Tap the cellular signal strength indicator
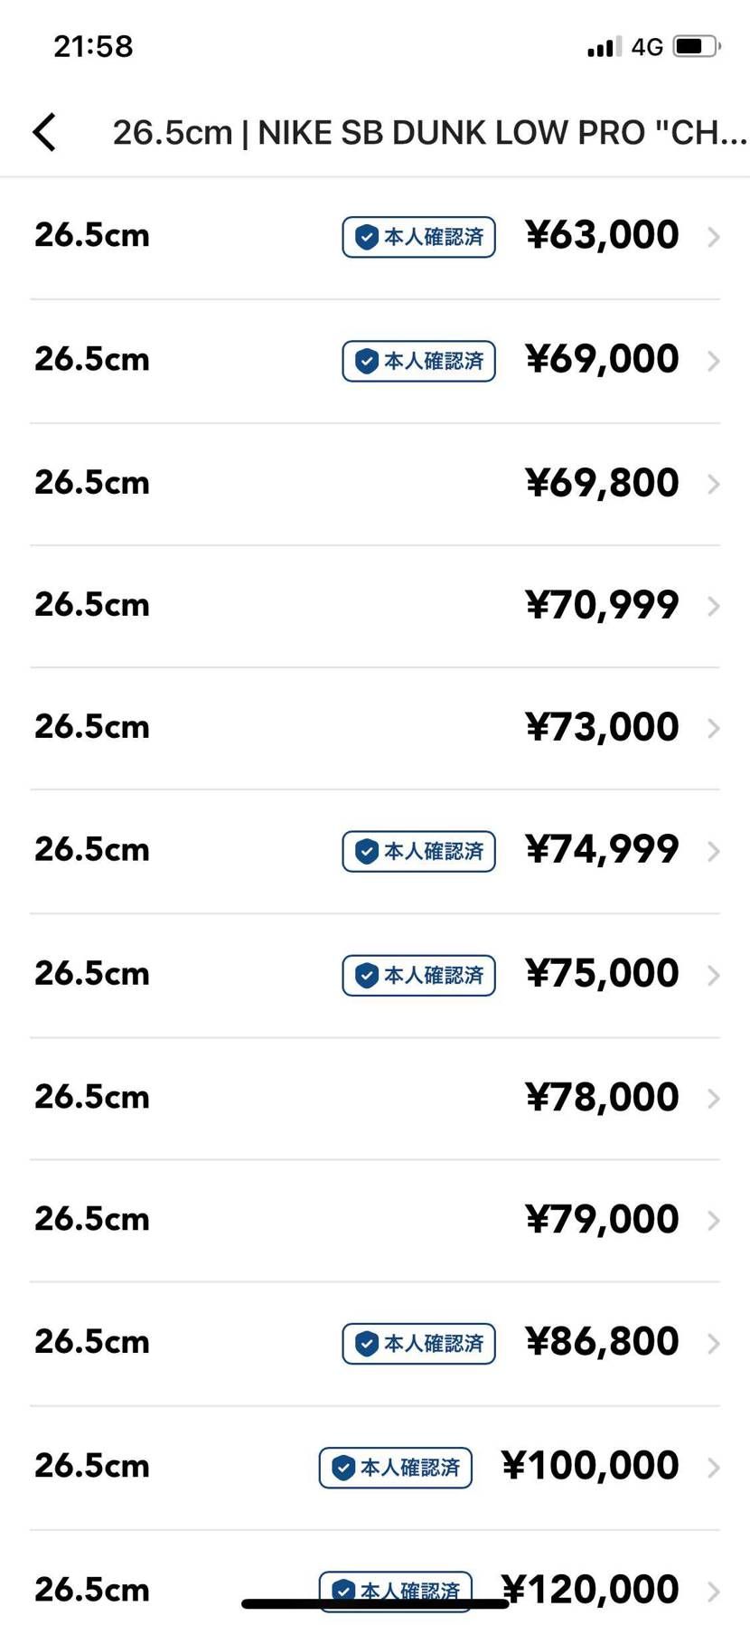The height and width of the screenshot is (1625, 750). coord(604,47)
